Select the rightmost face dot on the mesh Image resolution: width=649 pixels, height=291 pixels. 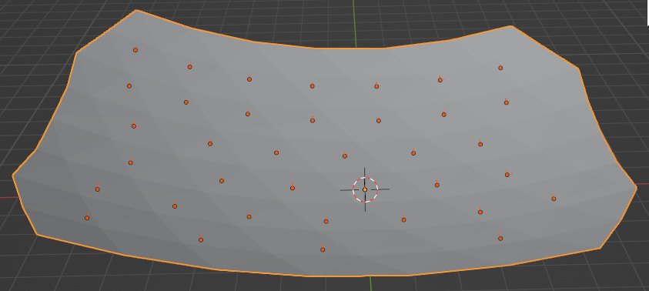tap(554, 199)
